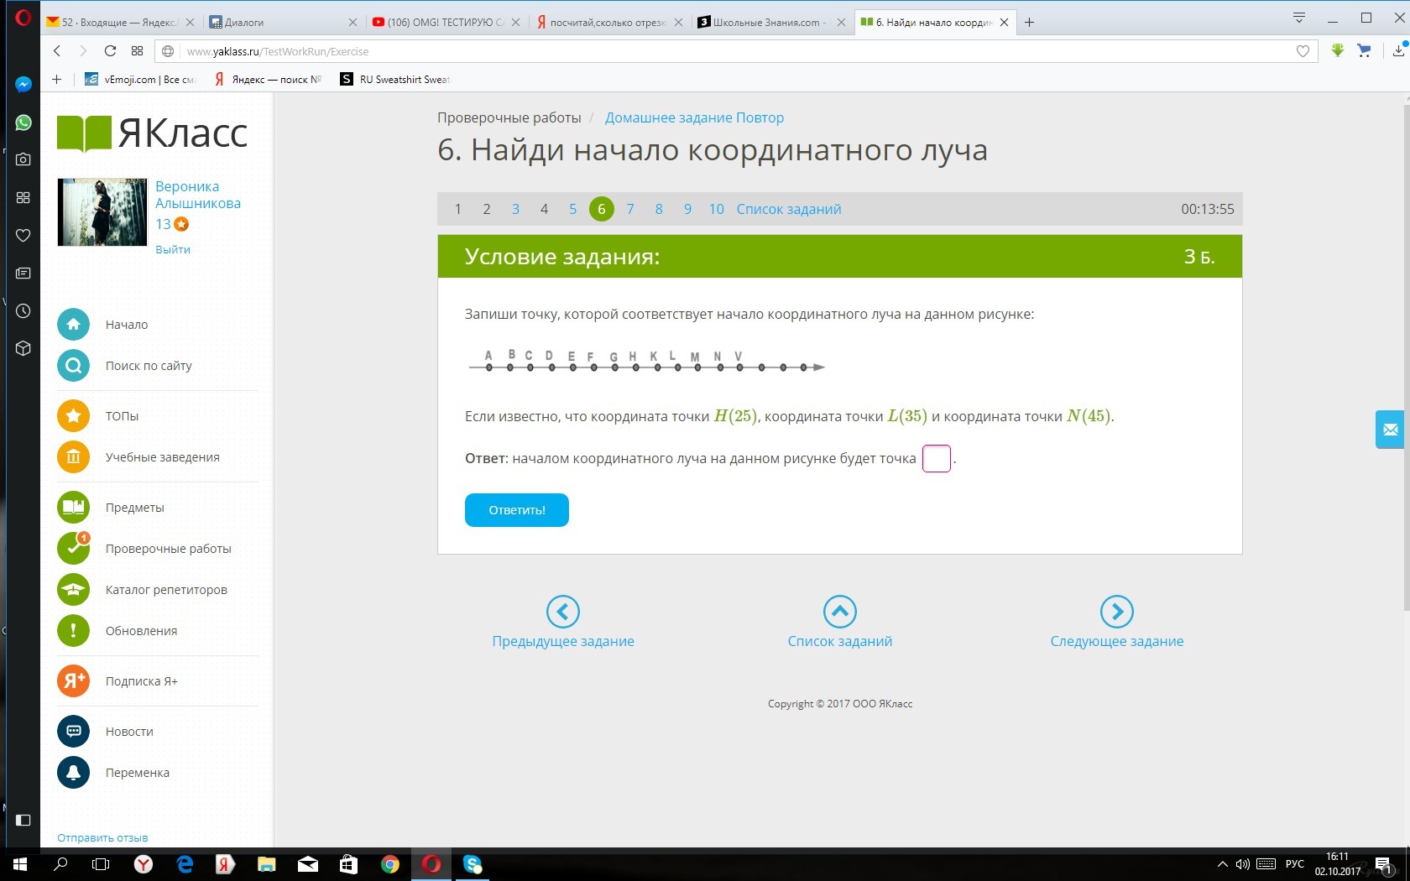Click the Подписка Я+ orange icon
Image resolution: width=1410 pixels, height=881 pixels.
[74, 680]
